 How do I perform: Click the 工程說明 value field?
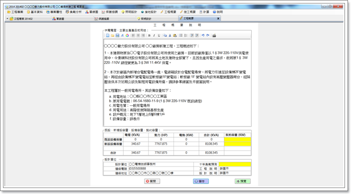[x=235, y=169]
